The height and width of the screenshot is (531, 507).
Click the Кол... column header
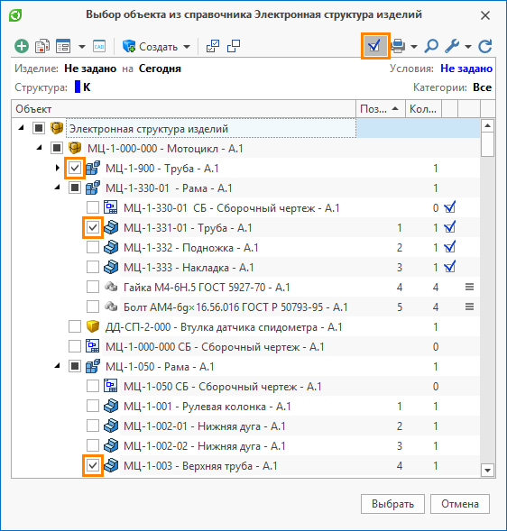tap(423, 109)
